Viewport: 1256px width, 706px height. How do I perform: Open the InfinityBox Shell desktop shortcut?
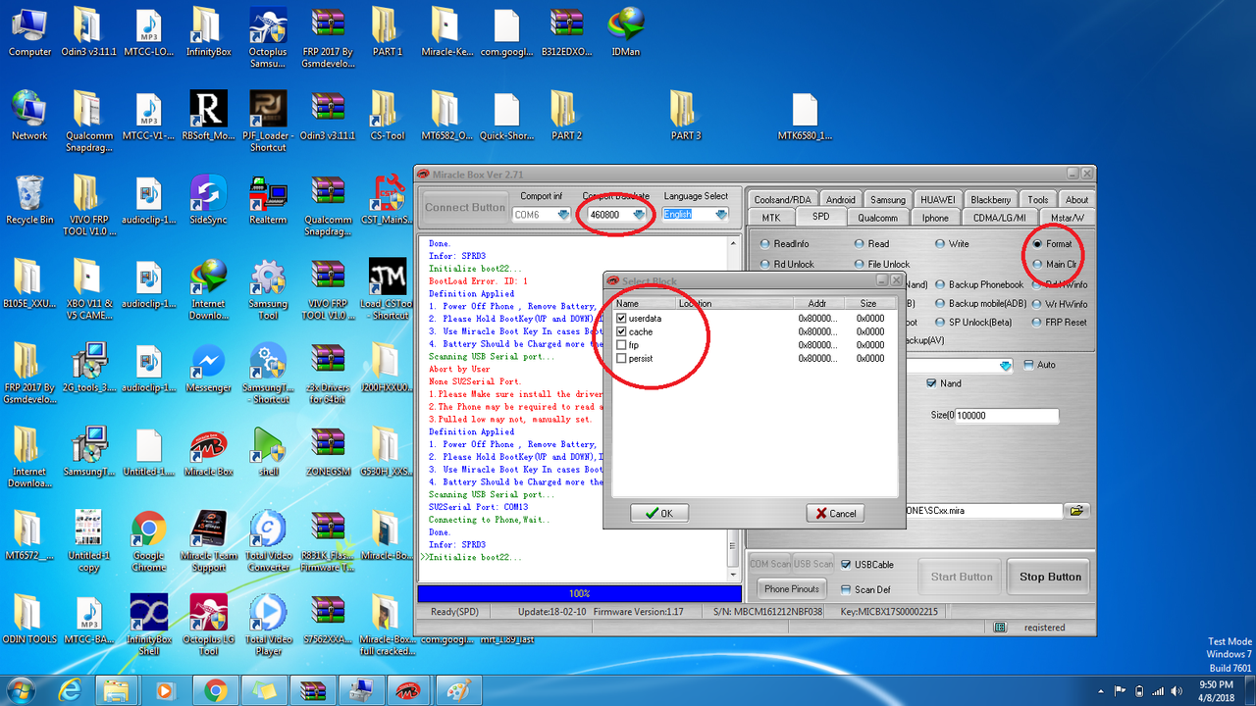148,627
